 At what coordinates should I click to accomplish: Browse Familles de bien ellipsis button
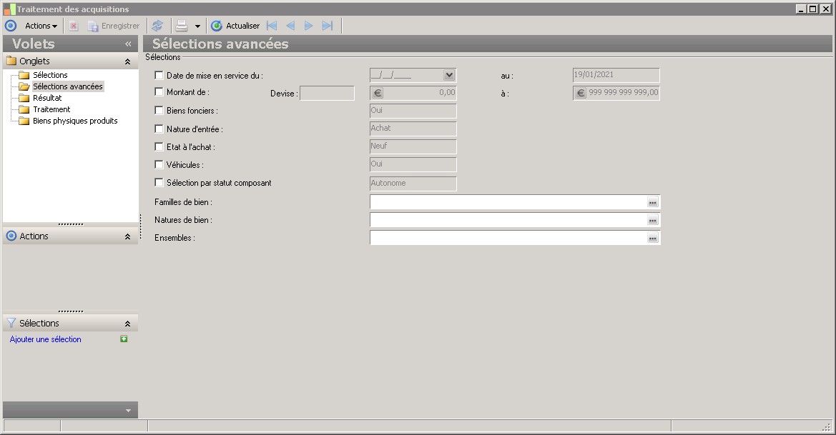(653, 202)
